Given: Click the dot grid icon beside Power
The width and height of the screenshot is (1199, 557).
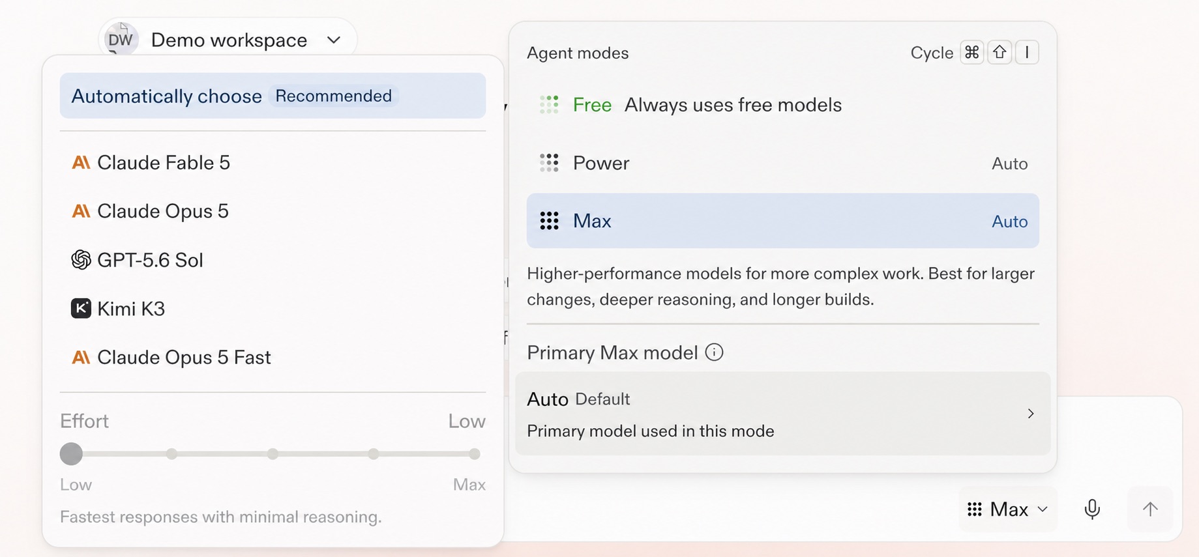Looking at the screenshot, I should pyautogui.click(x=549, y=163).
